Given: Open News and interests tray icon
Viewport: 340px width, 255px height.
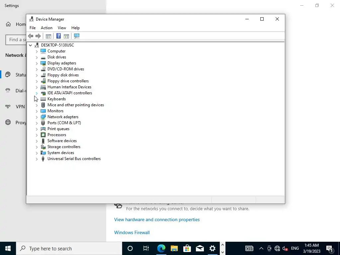Looking at the screenshot, I should [x=249, y=248].
